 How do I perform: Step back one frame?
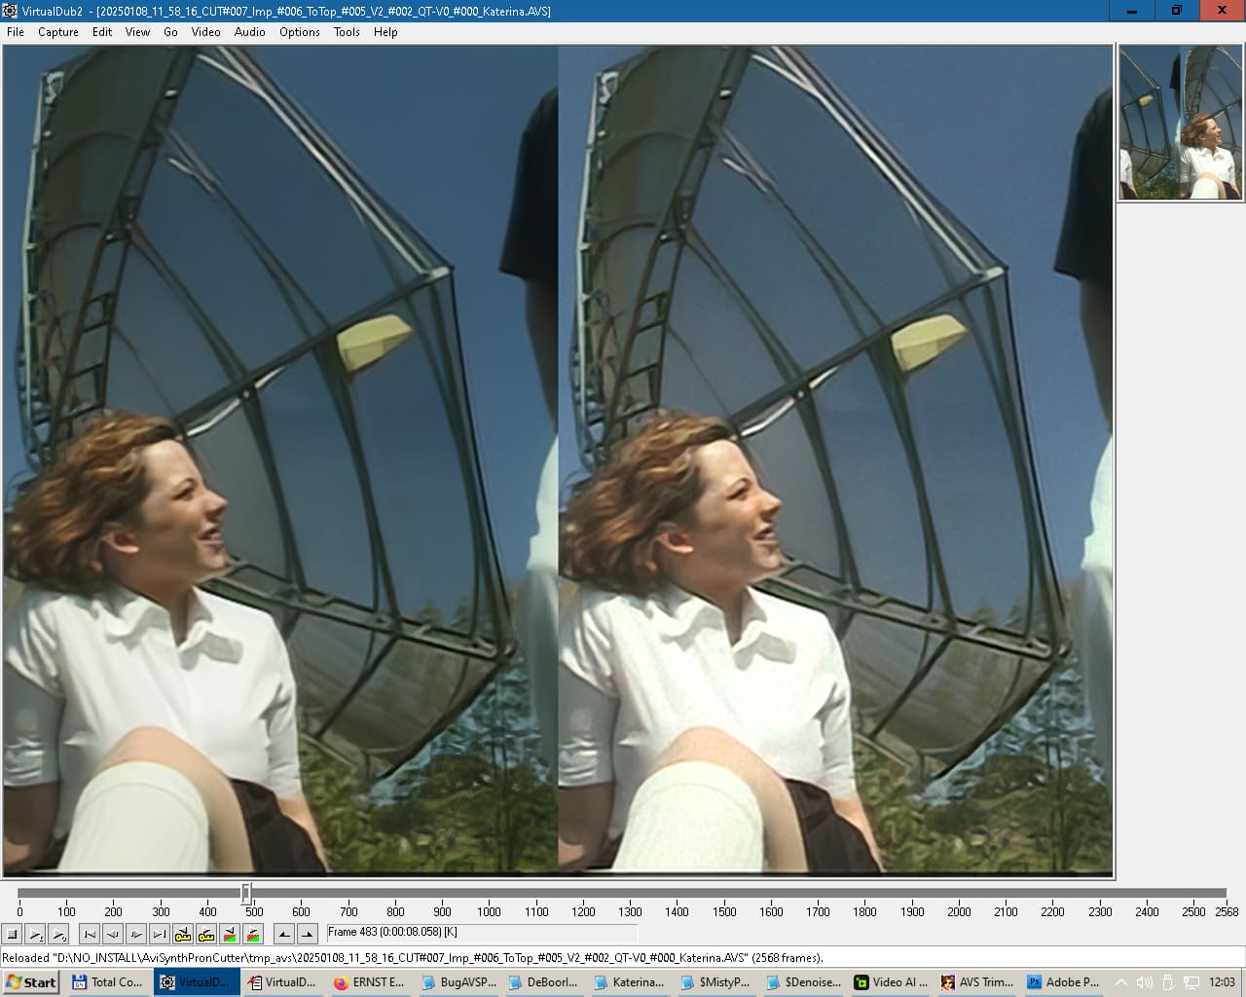(x=113, y=935)
